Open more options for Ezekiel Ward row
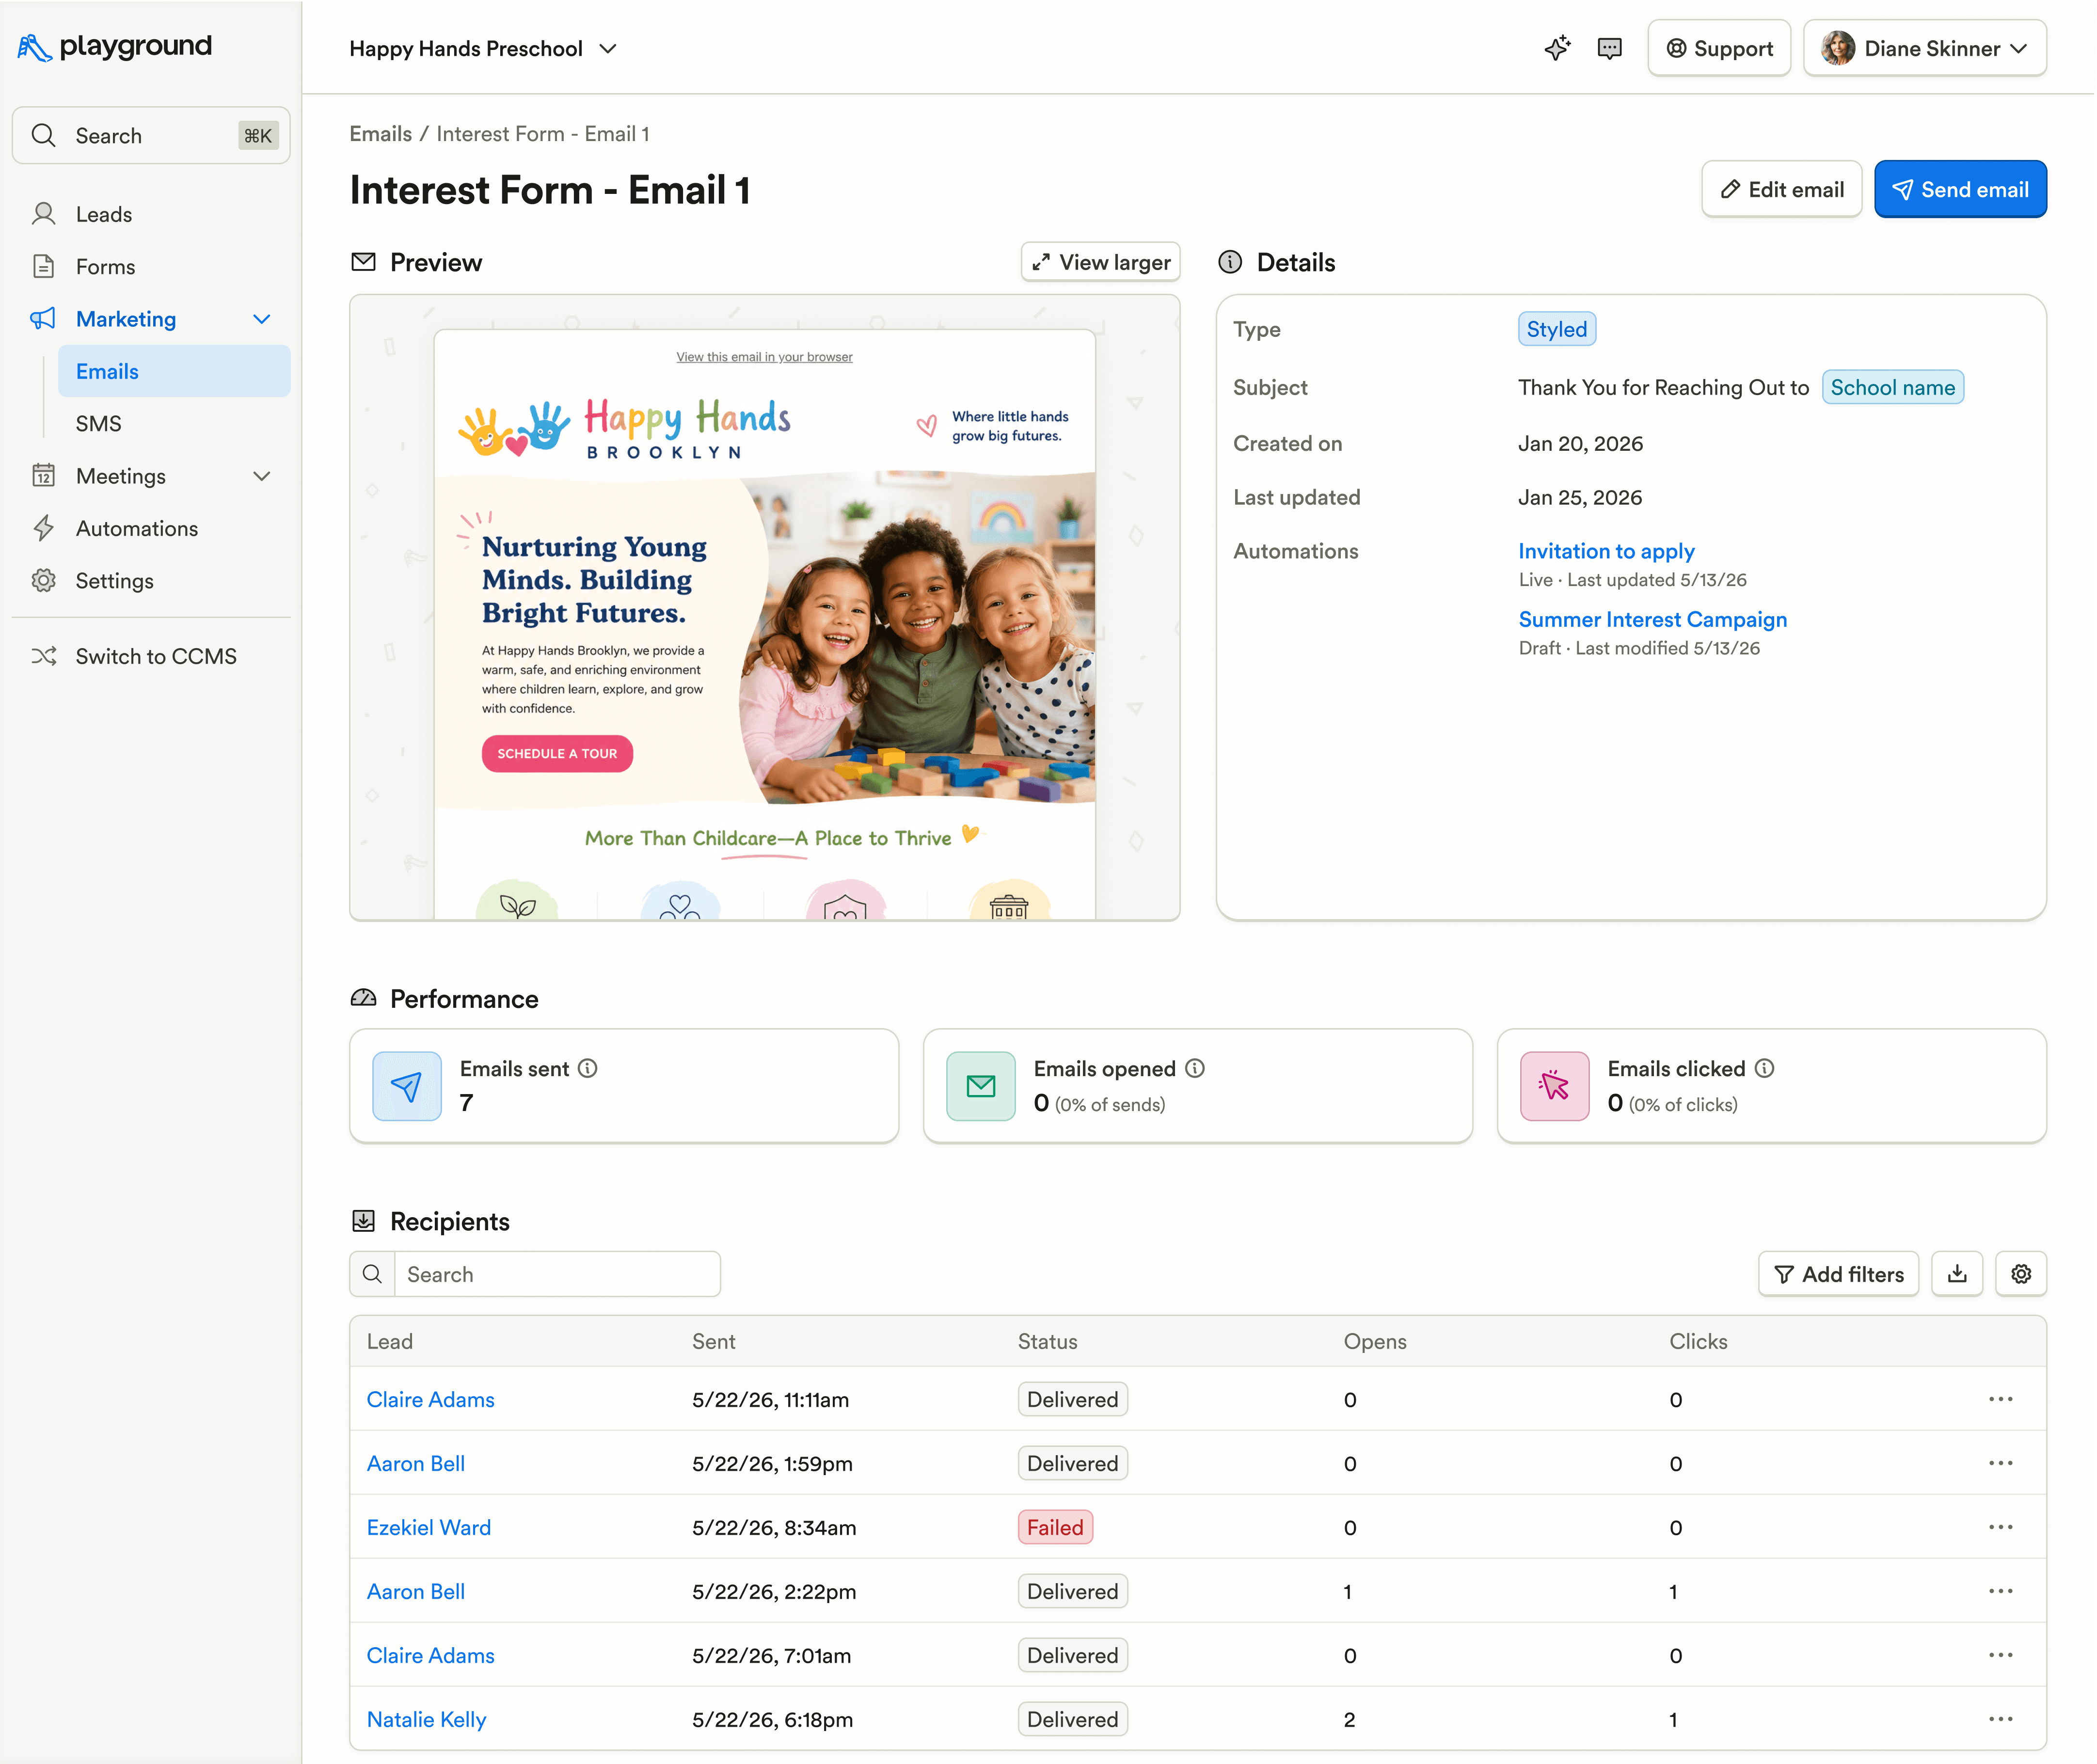The image size is (2097, 1764). (2000, 1527)
